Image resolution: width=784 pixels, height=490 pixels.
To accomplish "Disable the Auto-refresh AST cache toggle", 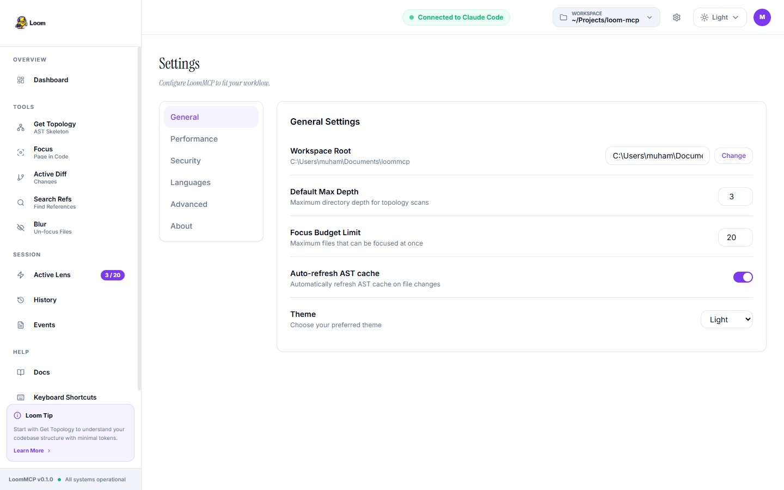I will point(743,277).
